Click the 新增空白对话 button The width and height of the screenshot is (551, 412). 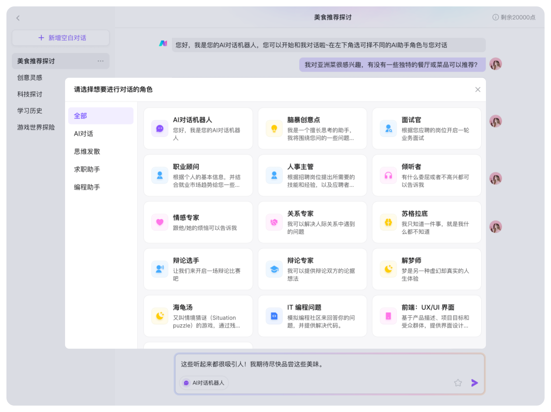(61, 37)
